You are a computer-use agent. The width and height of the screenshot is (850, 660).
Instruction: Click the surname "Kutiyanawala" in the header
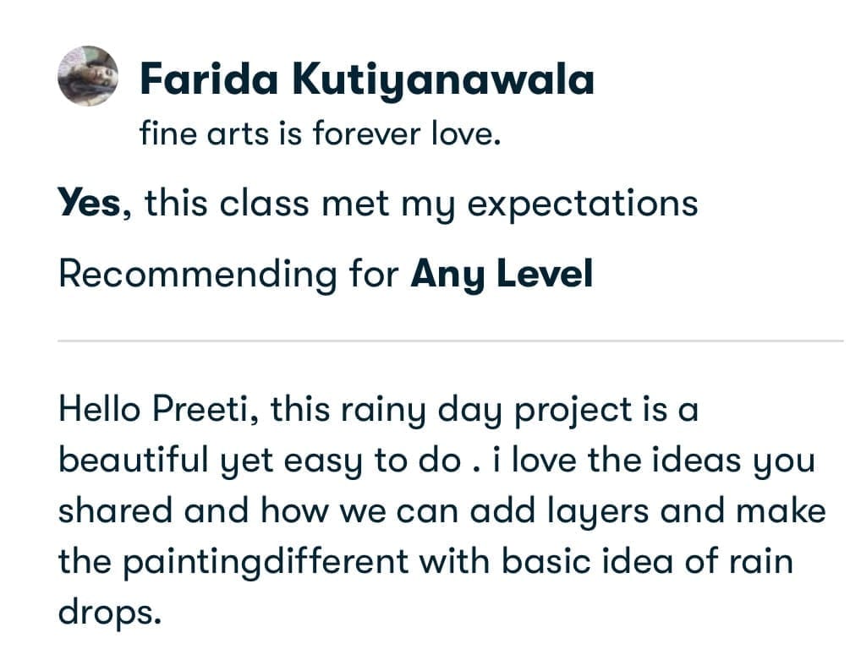click(x=442, y=80)
